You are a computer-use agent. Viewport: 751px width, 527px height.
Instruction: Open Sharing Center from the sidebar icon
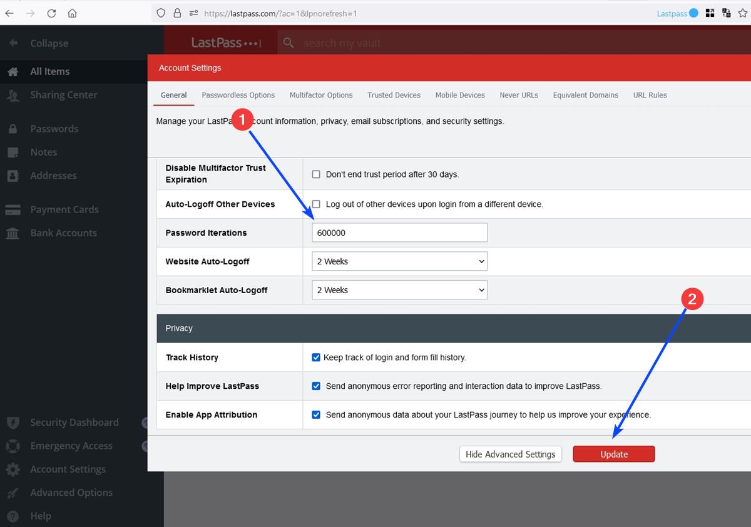pyautogui.click(x=13, y=95)
